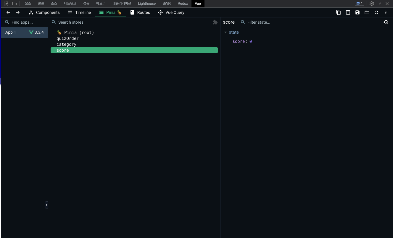Select App 1 in the apps list

pos(25,32)
